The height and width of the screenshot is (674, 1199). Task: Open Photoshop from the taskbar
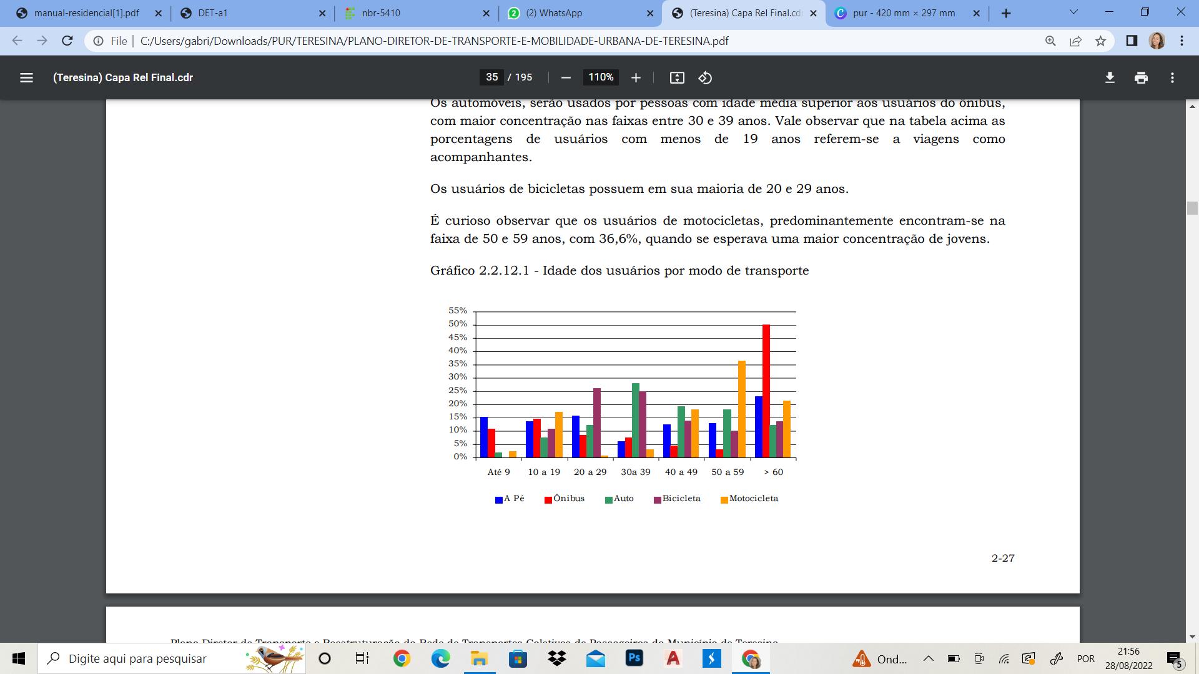634,658
